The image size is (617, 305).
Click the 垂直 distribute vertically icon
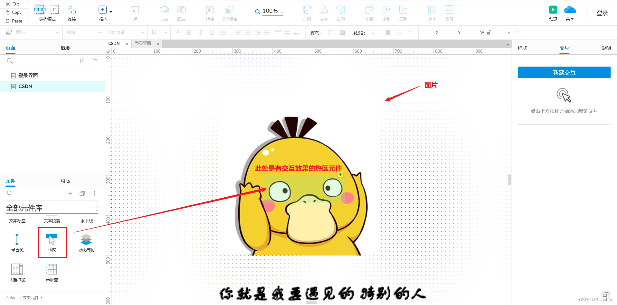[x=449, y=10]
